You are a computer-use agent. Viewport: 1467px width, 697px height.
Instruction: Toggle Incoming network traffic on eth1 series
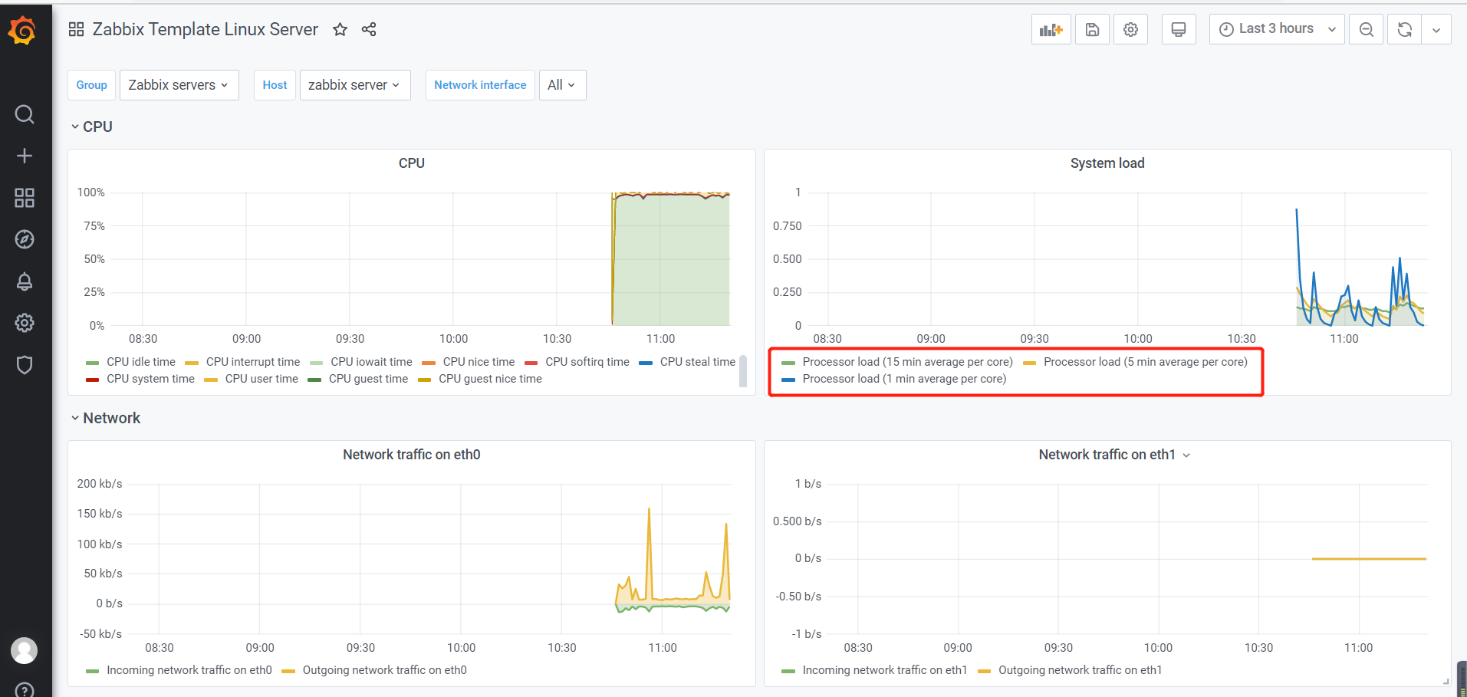point(885,670)
